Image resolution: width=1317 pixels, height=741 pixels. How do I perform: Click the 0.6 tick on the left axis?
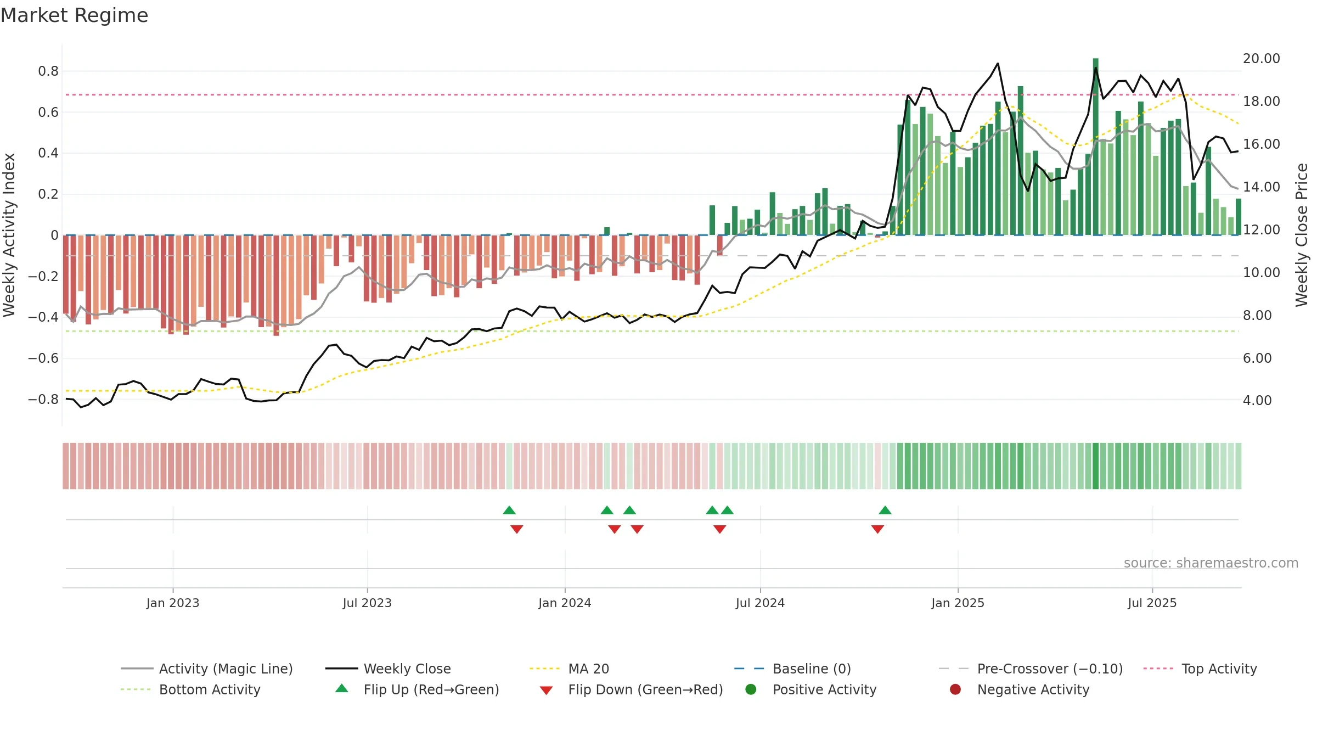[48, 113]
